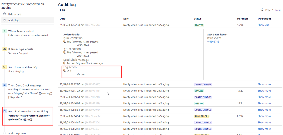Collapse first entry with Show less

pos(263,25)
